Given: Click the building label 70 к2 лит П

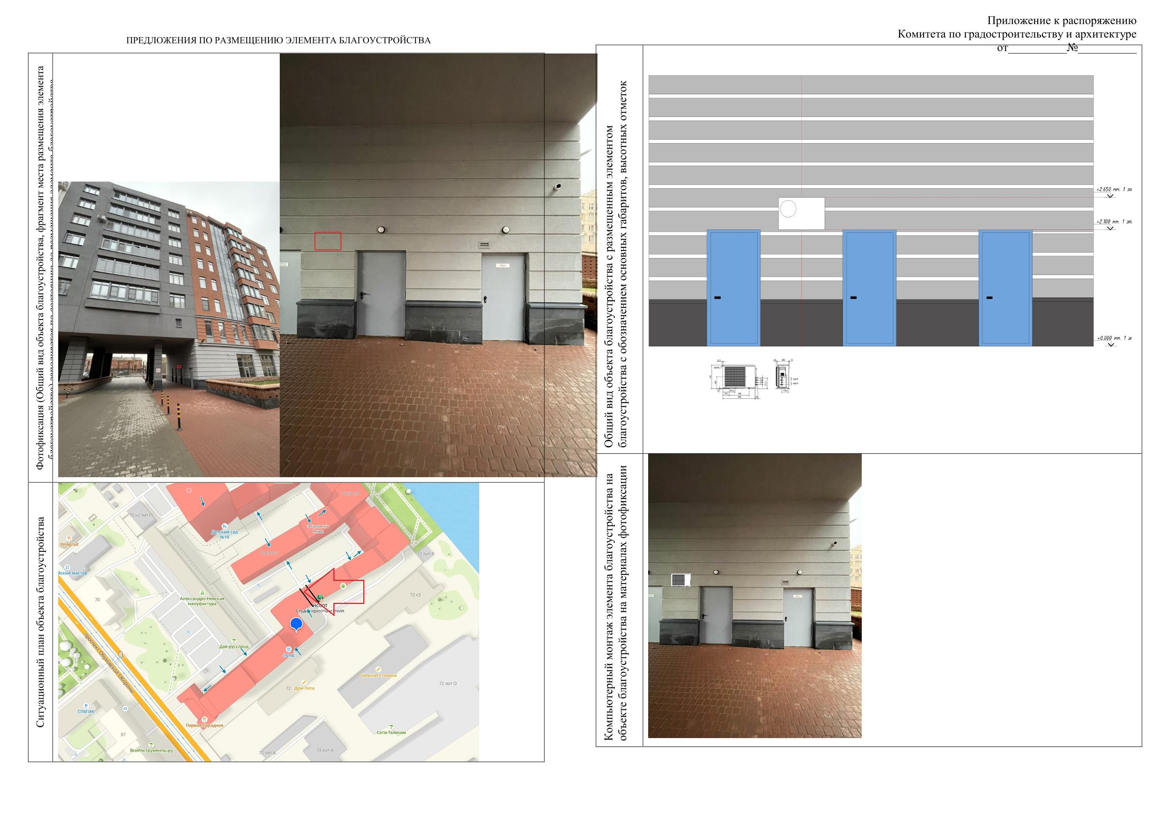Looking at the screenshot, I should [141, 515].
